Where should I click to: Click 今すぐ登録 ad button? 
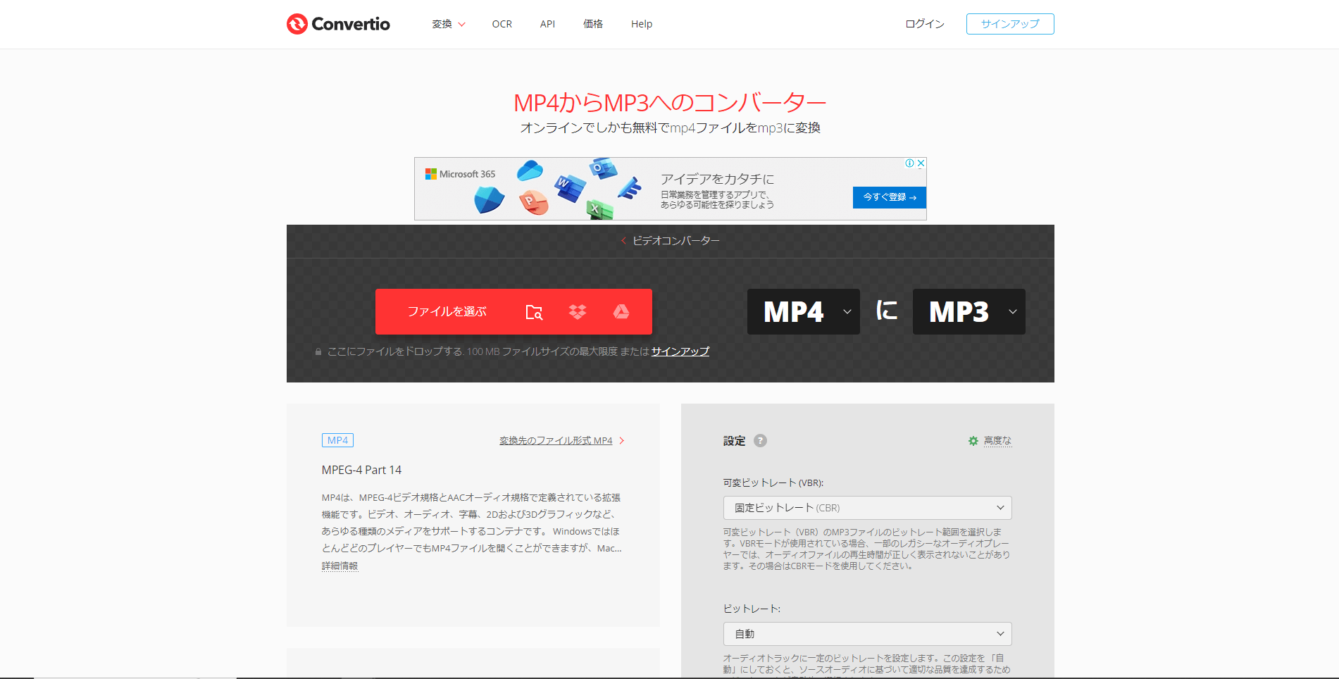tap(890, 197)
